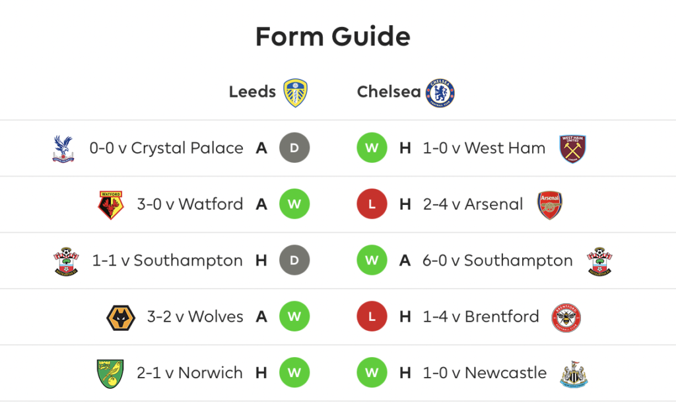676x404 pixels.
Task: Click Southampton badge beside 6-0 result
Action: point(599,261)
